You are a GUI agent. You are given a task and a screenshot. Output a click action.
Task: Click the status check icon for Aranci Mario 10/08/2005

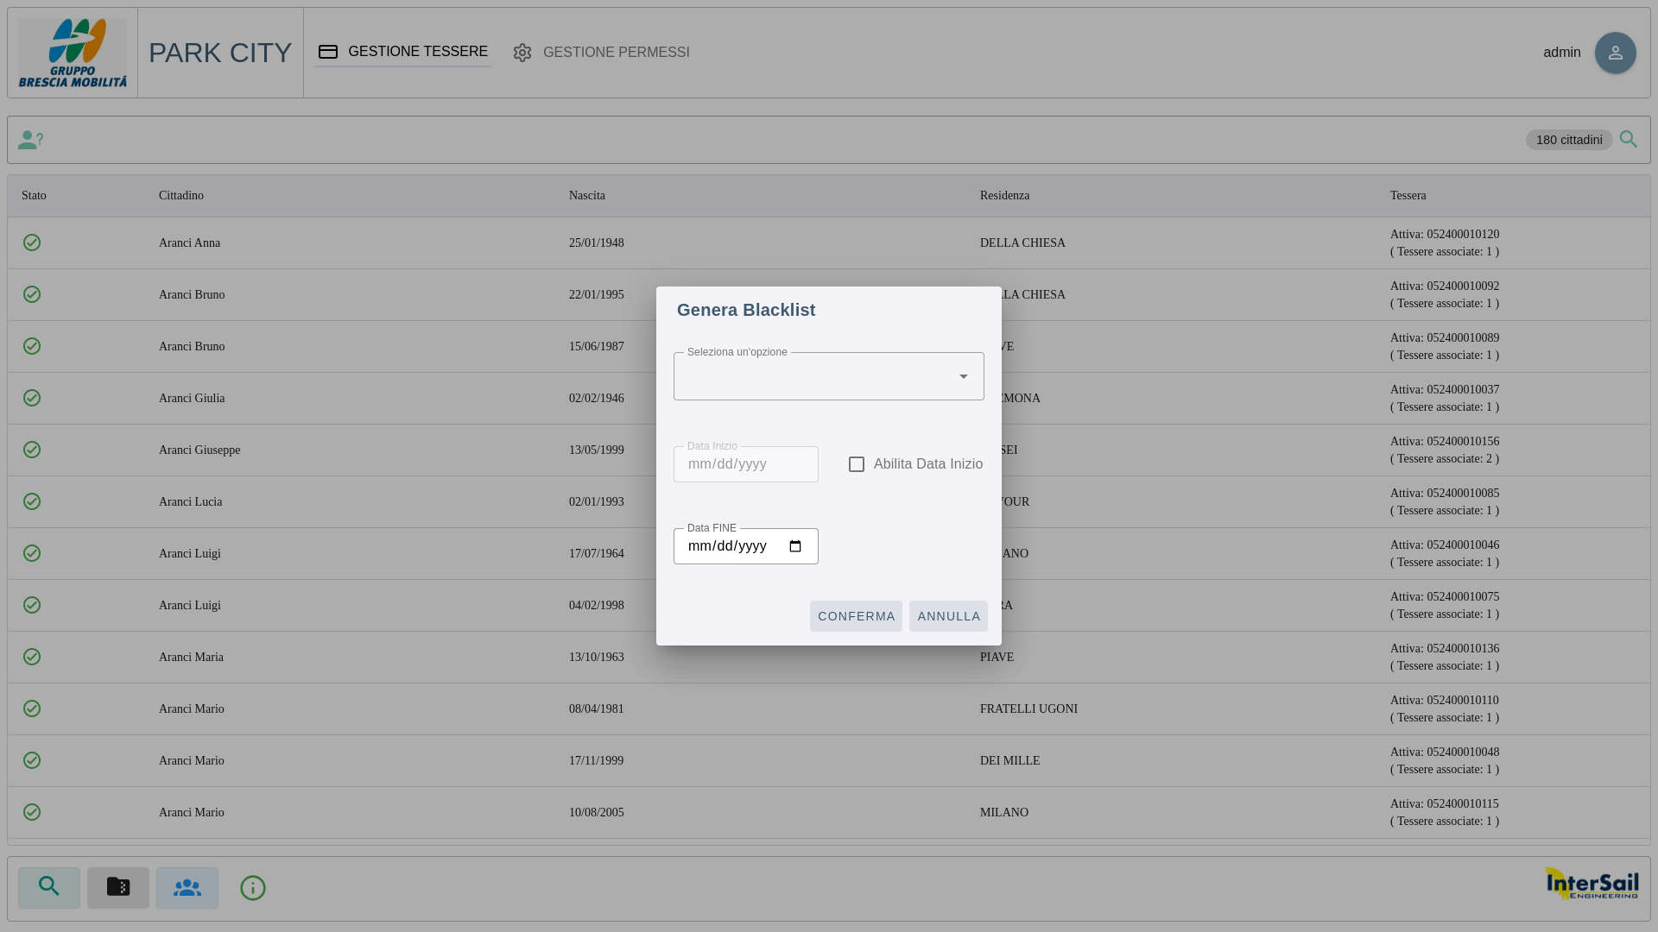(32, 812)
